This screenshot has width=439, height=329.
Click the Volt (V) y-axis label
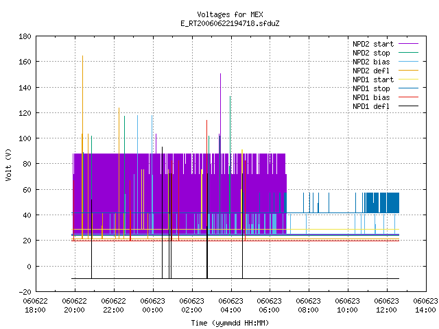[x=9, y=164]
